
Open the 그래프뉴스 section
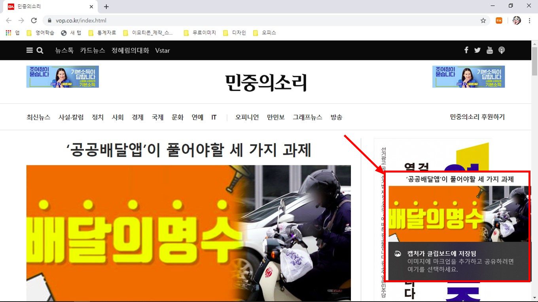coord(308,117)
